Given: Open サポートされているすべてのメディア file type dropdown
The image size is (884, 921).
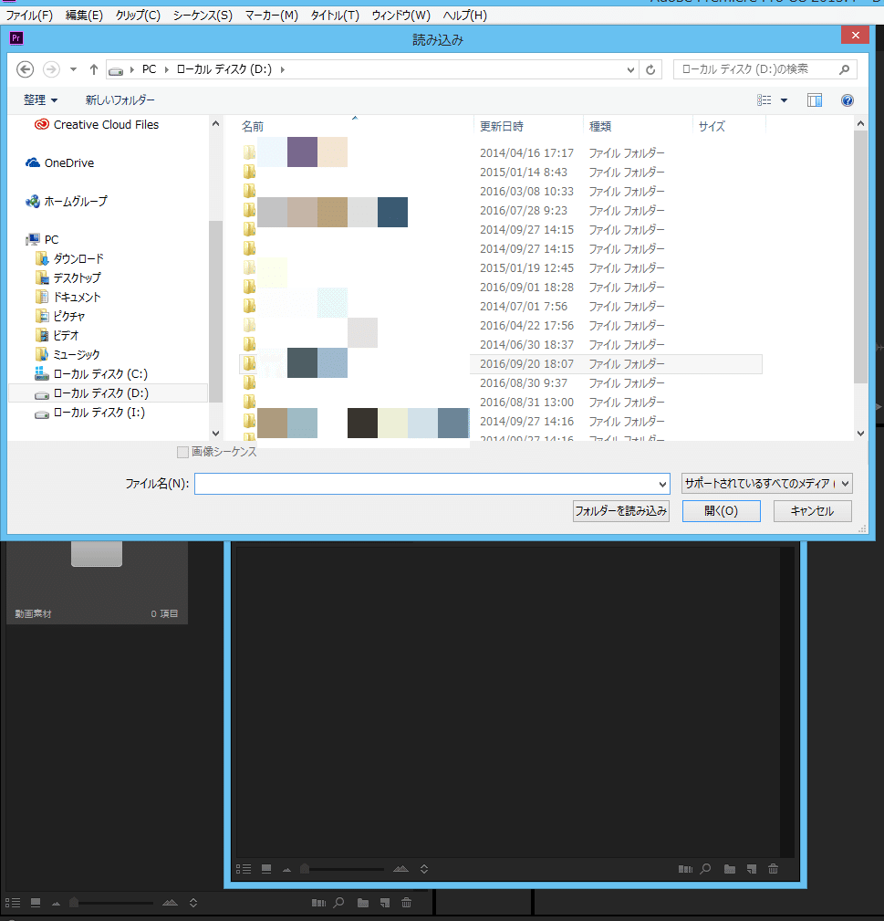Looking at the screenshot, I should point(766,484).
